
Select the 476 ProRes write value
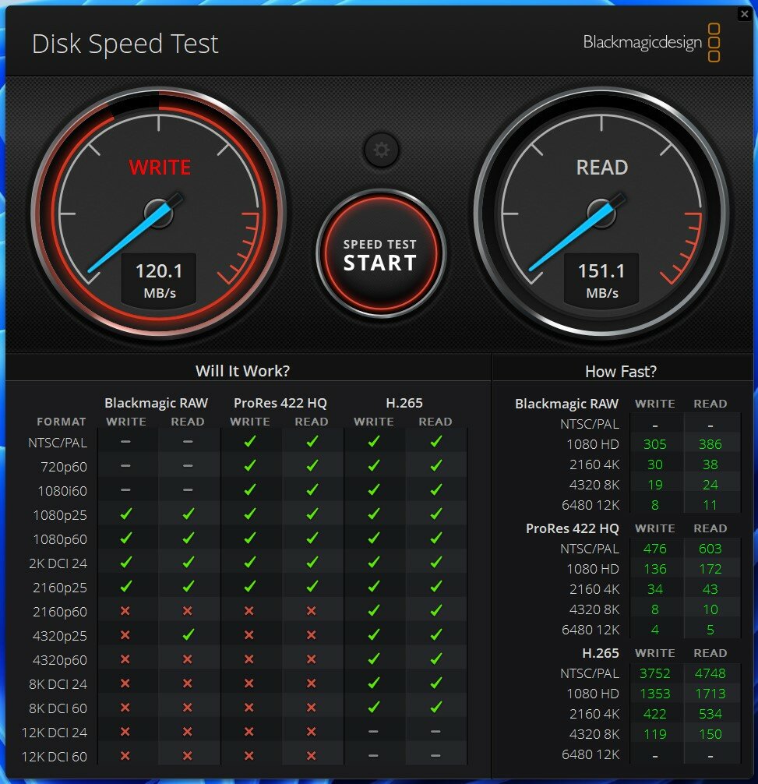[655, 549]
